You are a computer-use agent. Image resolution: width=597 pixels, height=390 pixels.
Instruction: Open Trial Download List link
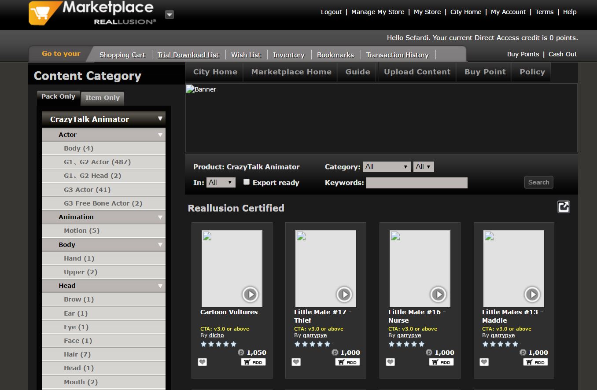(188, 55)
